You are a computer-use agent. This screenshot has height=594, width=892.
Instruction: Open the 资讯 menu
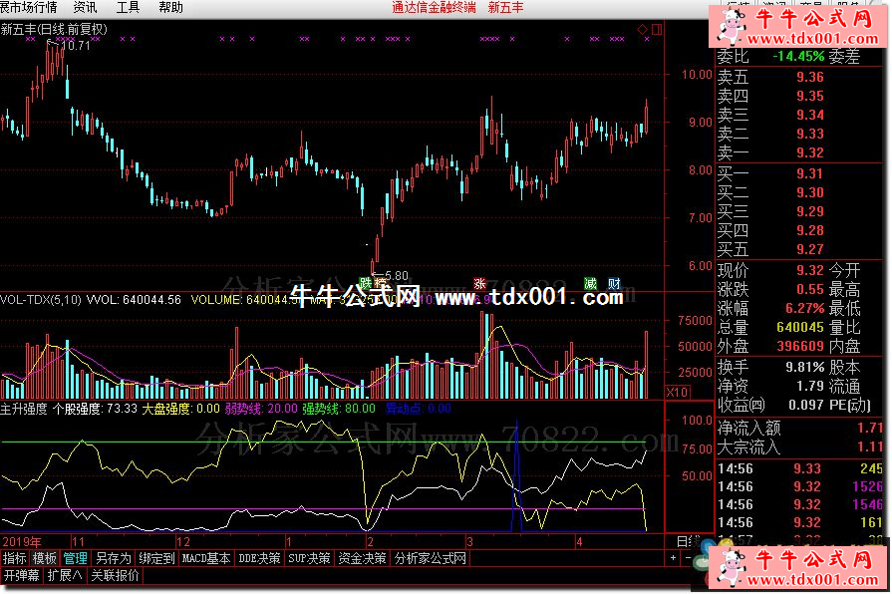(86, 7)
